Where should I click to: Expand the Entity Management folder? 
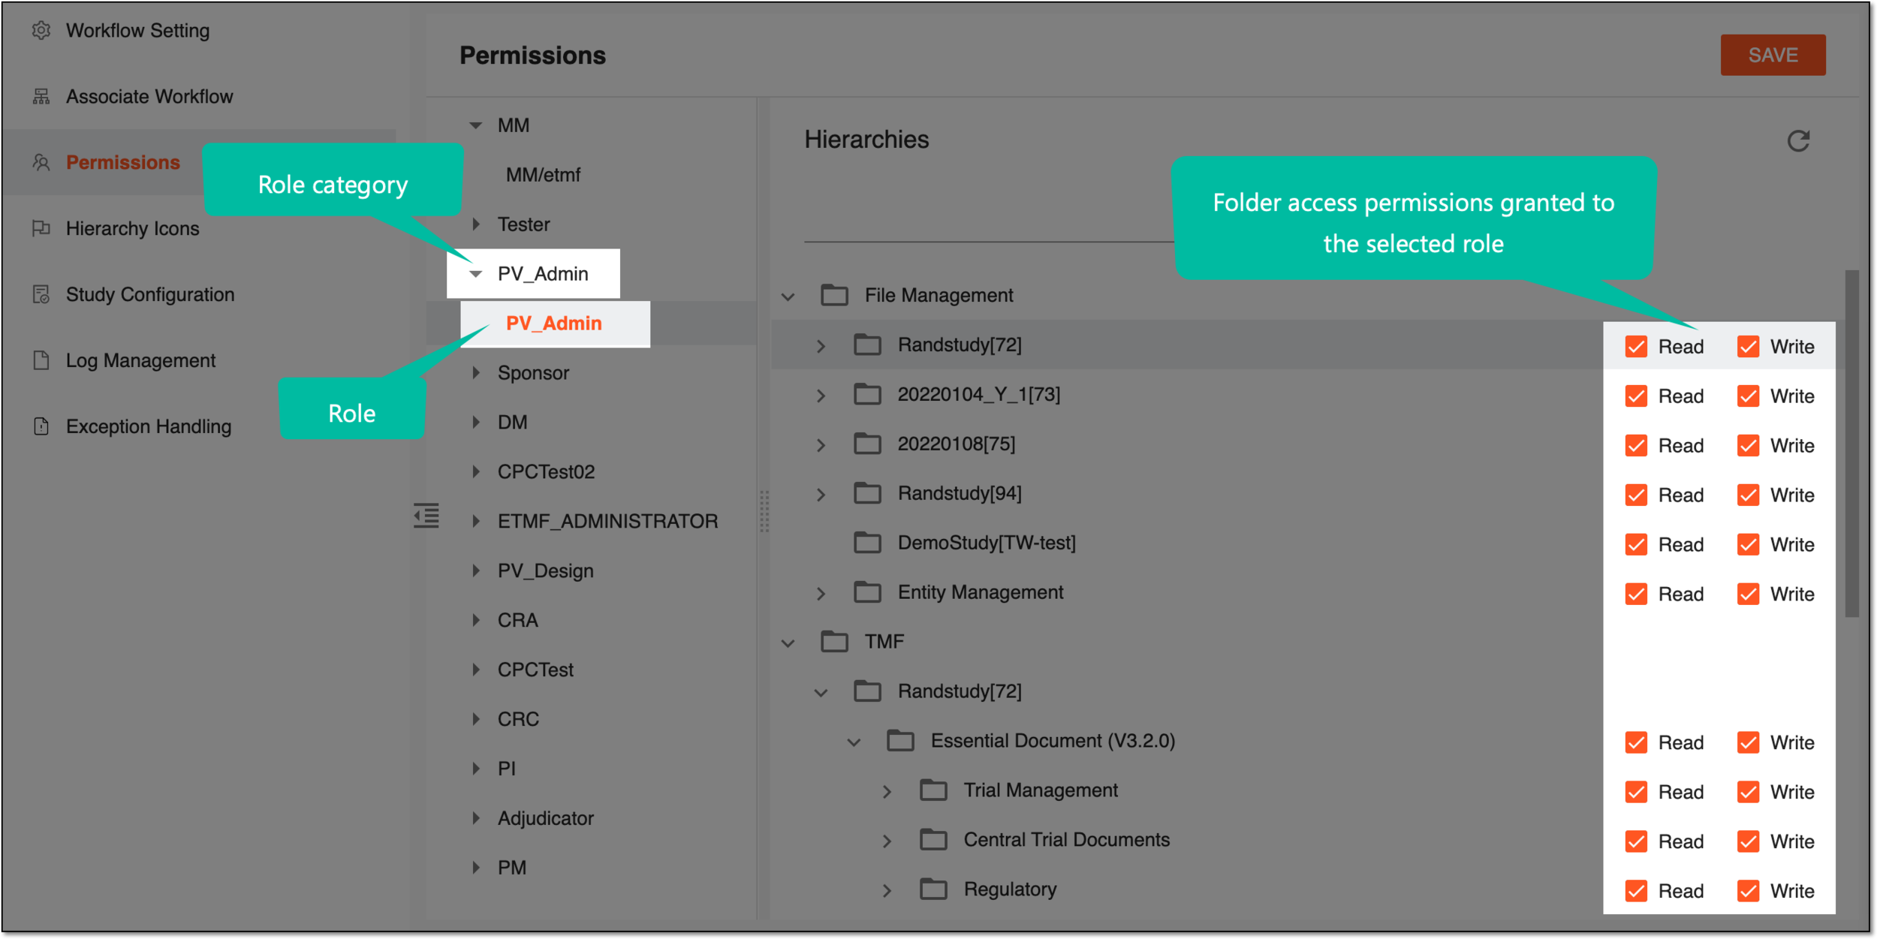821,594
